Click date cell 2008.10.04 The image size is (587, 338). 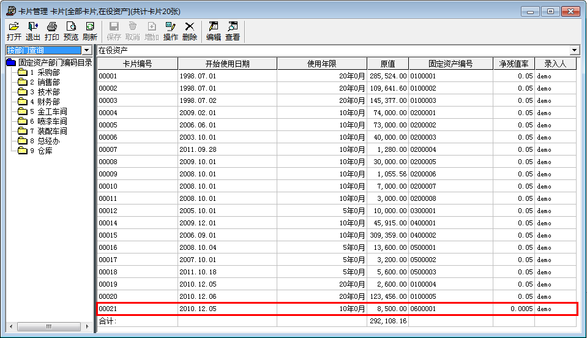[227, 247]
